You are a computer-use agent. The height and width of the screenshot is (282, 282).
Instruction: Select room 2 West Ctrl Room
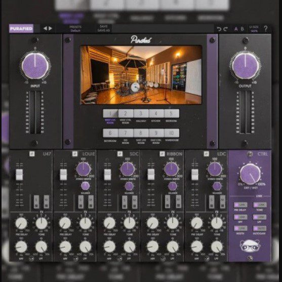click(126, 113)
